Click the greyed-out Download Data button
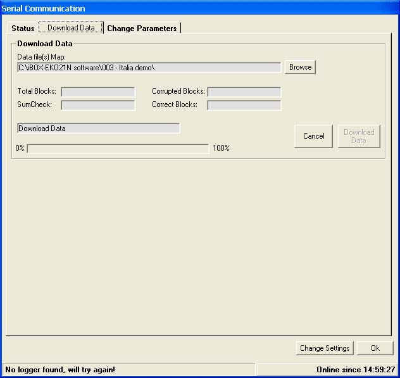The height and width of the screenshot is (378, 400). (359, 136)
